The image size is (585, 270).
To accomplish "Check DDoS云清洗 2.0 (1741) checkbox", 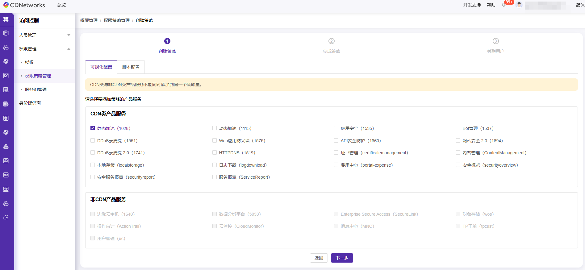I will click(93, 152).
